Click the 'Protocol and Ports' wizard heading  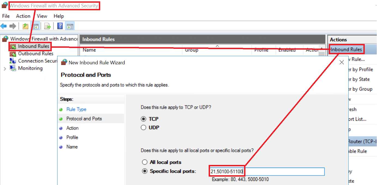pyautogui.click(x=86, y=75)
